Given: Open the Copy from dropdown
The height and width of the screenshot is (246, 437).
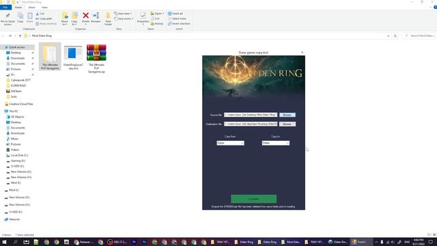Looking at the screenshot, I should coord(230,143).
